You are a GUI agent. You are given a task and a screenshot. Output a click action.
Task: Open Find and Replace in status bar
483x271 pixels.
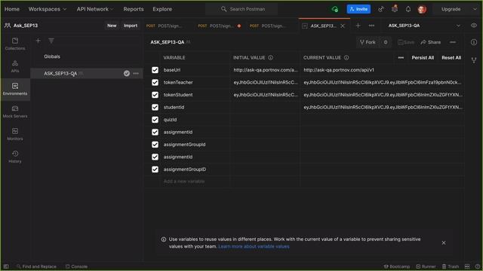tap(36, 266)
